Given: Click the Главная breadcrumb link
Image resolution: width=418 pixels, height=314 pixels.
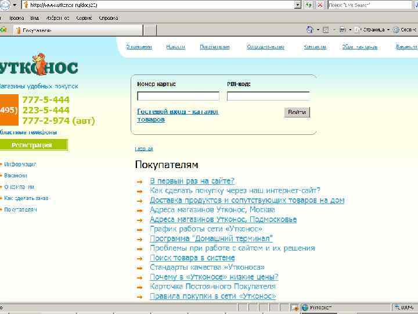Looking at the screenshot, I should (x=144, y=149).
